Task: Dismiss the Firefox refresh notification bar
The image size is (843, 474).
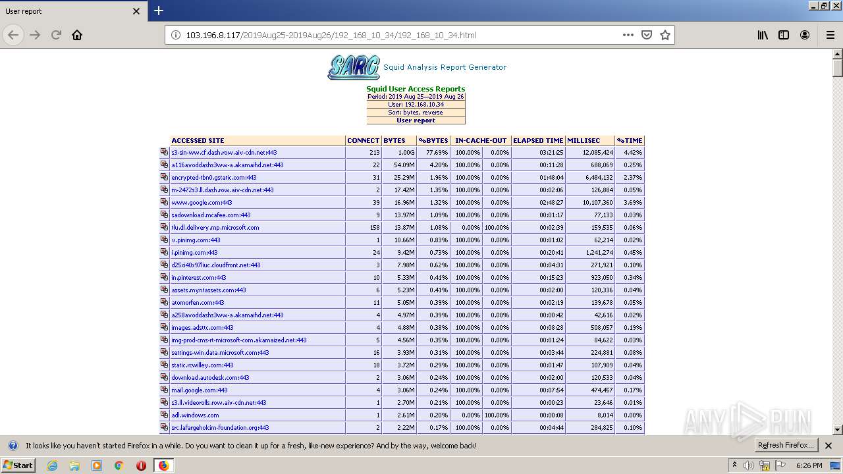Action: coord(829,446)
